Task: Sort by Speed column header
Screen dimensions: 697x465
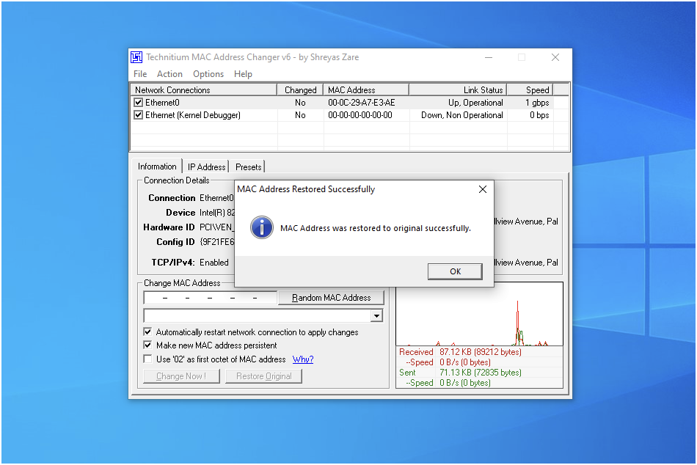Action: [530, 89]
